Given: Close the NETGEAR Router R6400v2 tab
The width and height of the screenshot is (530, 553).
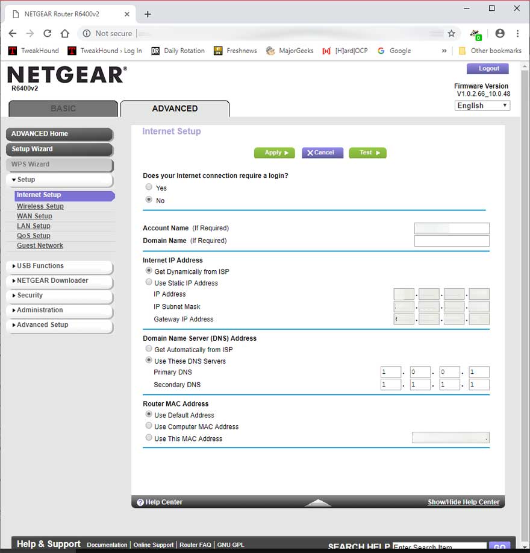Looking at the screenshot, I should [x=127, y=14].
